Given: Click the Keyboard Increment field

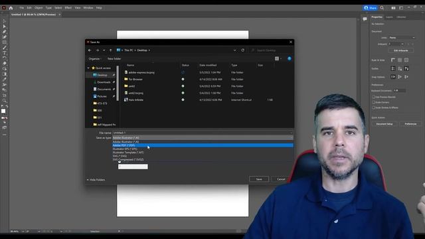Looking at the screenshot, I should pyautogui.click(x=400, y=90).
